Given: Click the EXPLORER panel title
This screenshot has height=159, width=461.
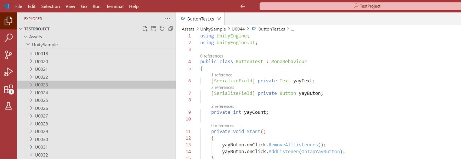Looking at the screenshot, I should tap(33, 19).
